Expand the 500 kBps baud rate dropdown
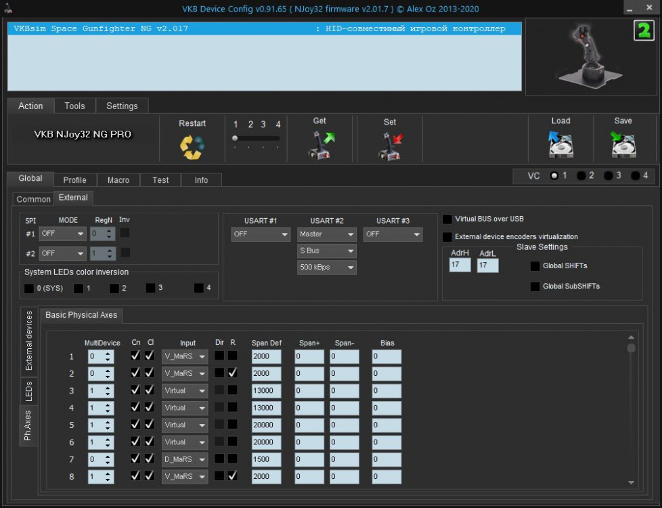 327,268
